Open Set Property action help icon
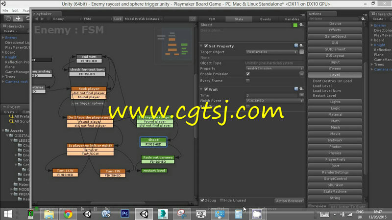392x220 pixels. [296, 45]
